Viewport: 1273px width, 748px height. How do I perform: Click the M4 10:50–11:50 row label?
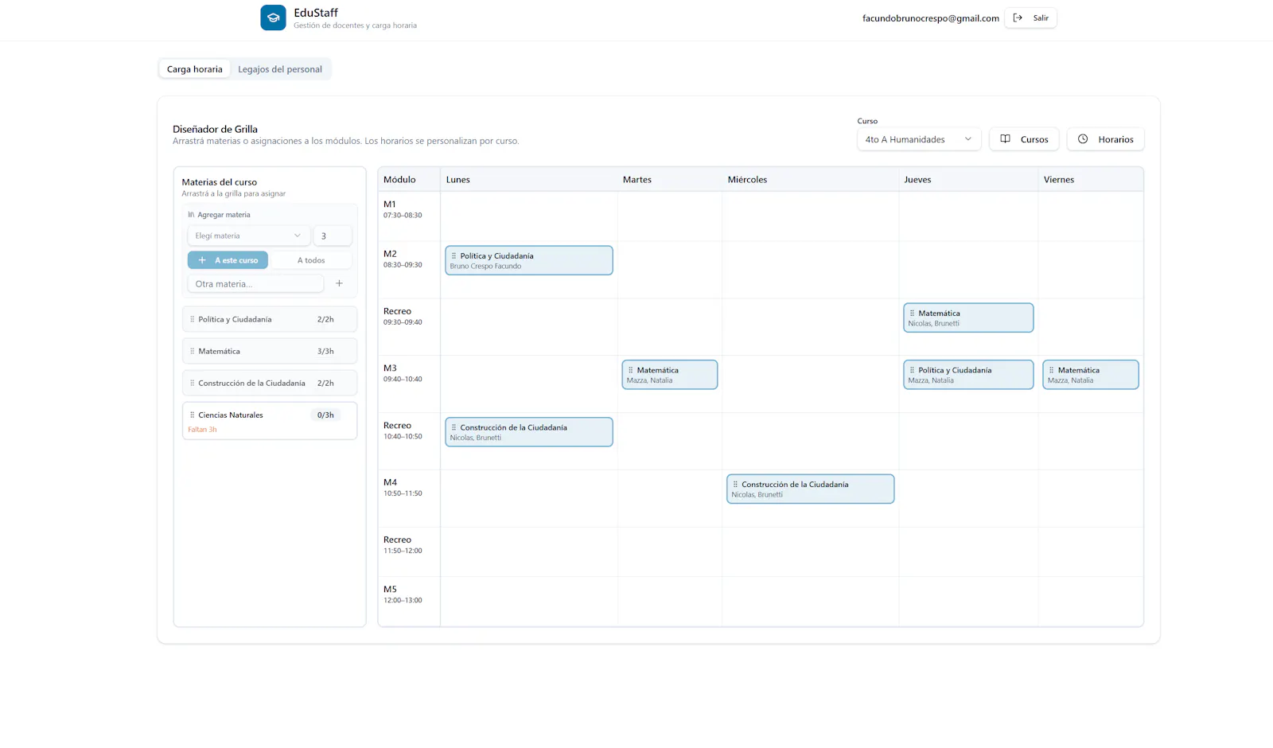click(403, 487)
